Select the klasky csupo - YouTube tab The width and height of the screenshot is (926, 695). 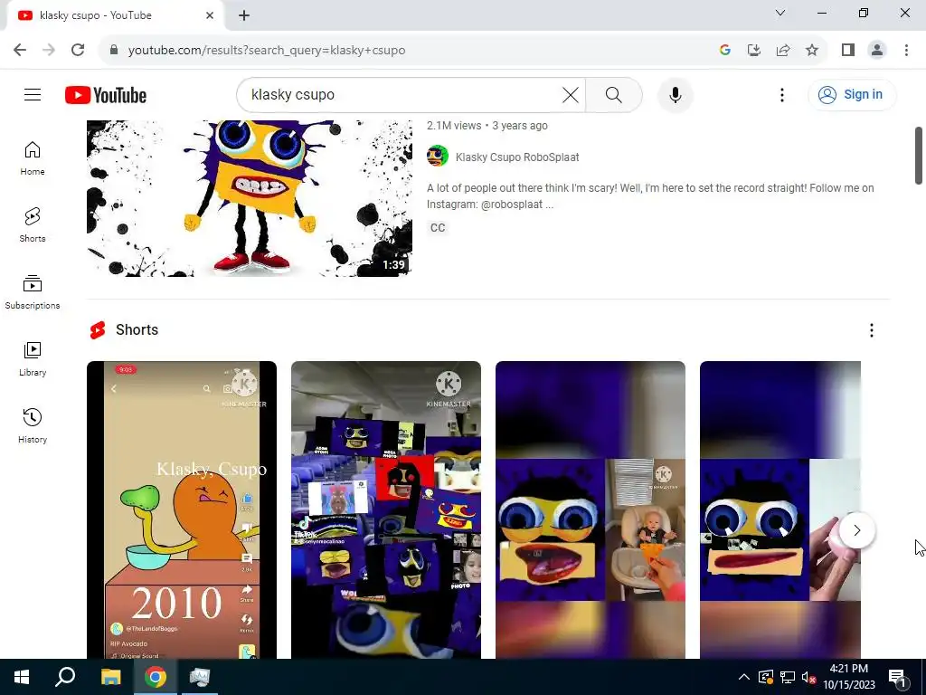[115, 16]
